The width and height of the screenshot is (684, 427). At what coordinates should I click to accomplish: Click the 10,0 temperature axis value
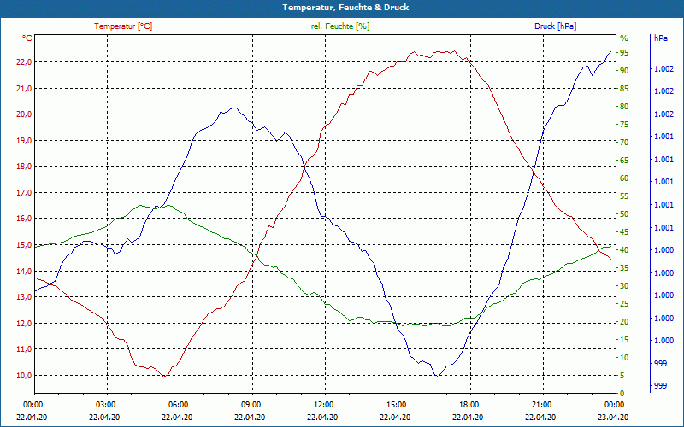[24, 375]
